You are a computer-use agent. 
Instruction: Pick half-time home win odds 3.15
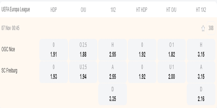201,50
